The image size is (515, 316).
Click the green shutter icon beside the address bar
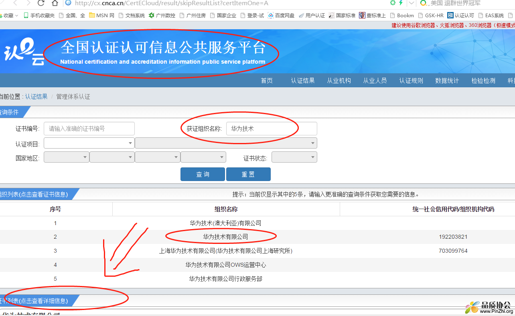[393, 3]
